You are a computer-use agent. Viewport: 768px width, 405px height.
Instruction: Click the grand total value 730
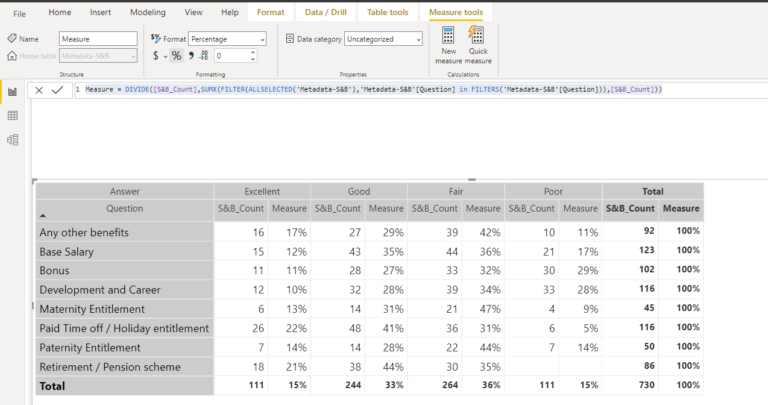pyautogui.click(x=646, y=385)
